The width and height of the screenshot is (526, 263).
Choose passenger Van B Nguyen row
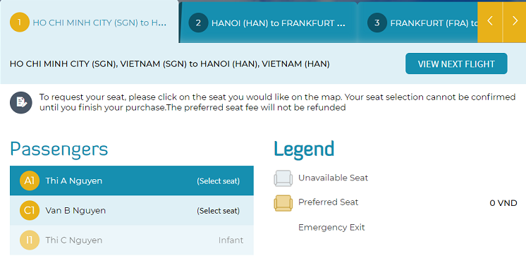pos(132,210)
